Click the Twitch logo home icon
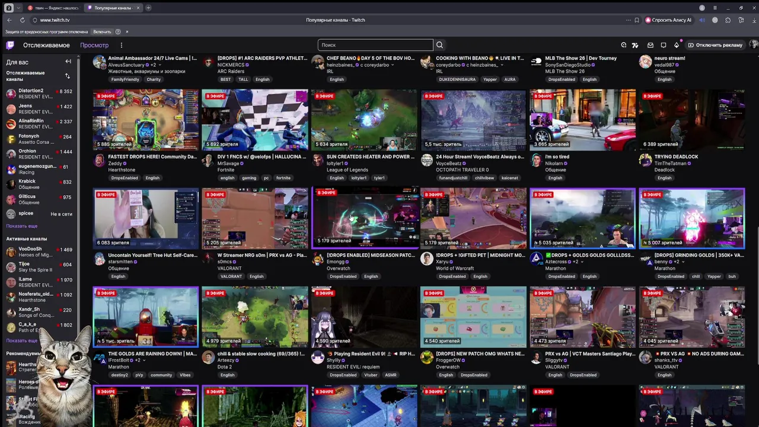 tap(10, 45)
